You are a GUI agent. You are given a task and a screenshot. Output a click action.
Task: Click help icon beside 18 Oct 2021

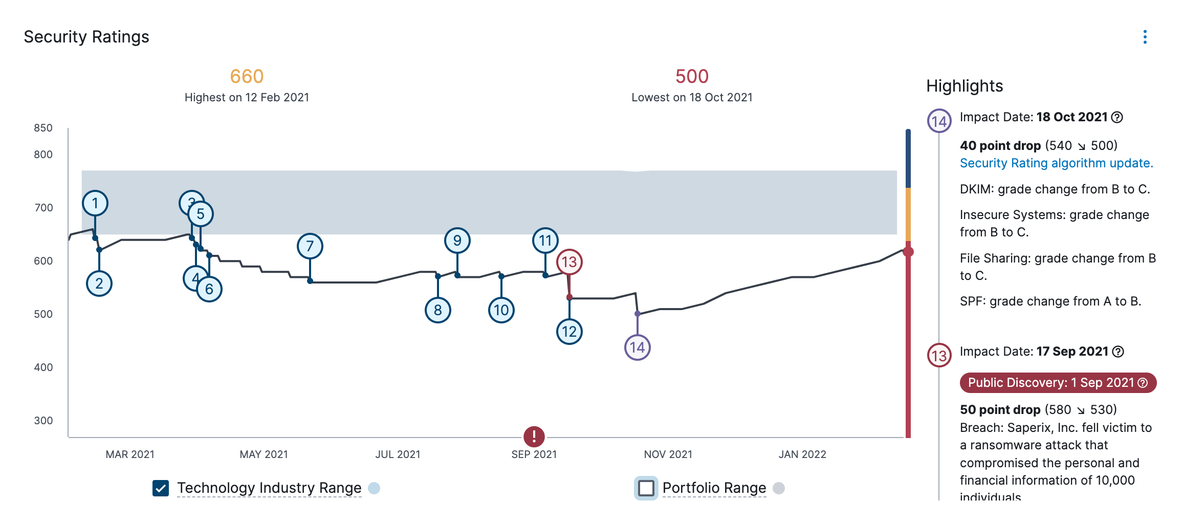[x=1118, y=117]
